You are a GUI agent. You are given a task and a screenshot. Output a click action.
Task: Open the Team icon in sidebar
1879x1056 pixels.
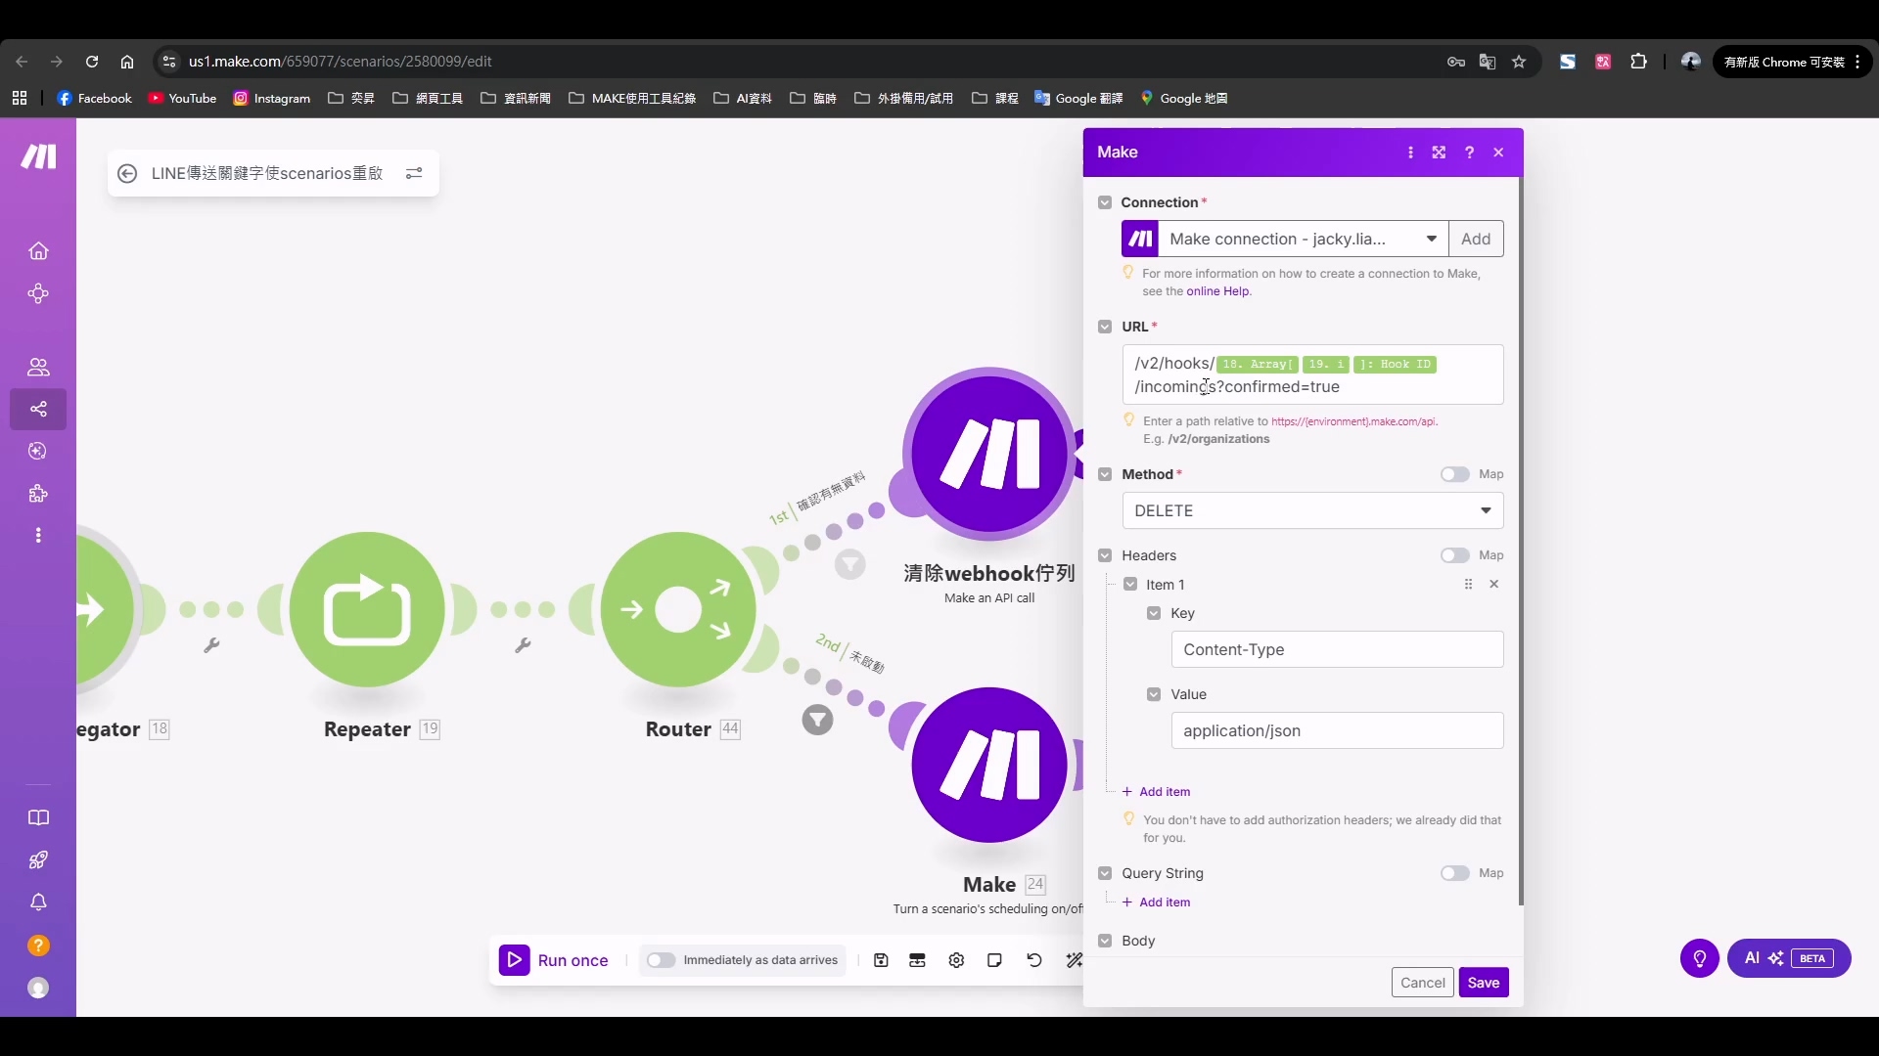(38, 368)
